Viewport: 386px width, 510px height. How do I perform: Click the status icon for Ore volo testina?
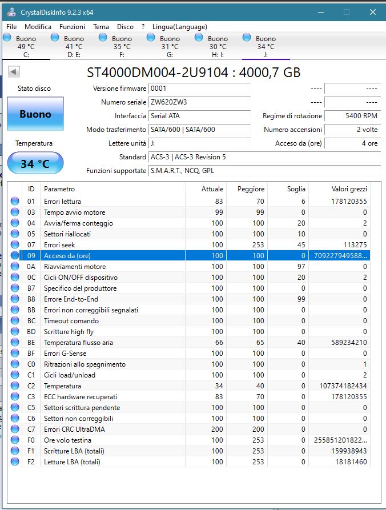coord(15,439)
